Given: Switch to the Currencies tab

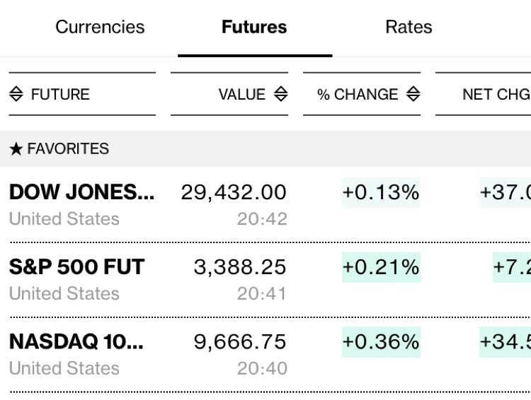Looking at the screenshot, I should click(x=100, y=28).
